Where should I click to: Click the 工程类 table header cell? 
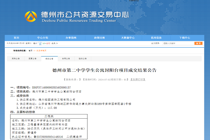click(49, 116)
